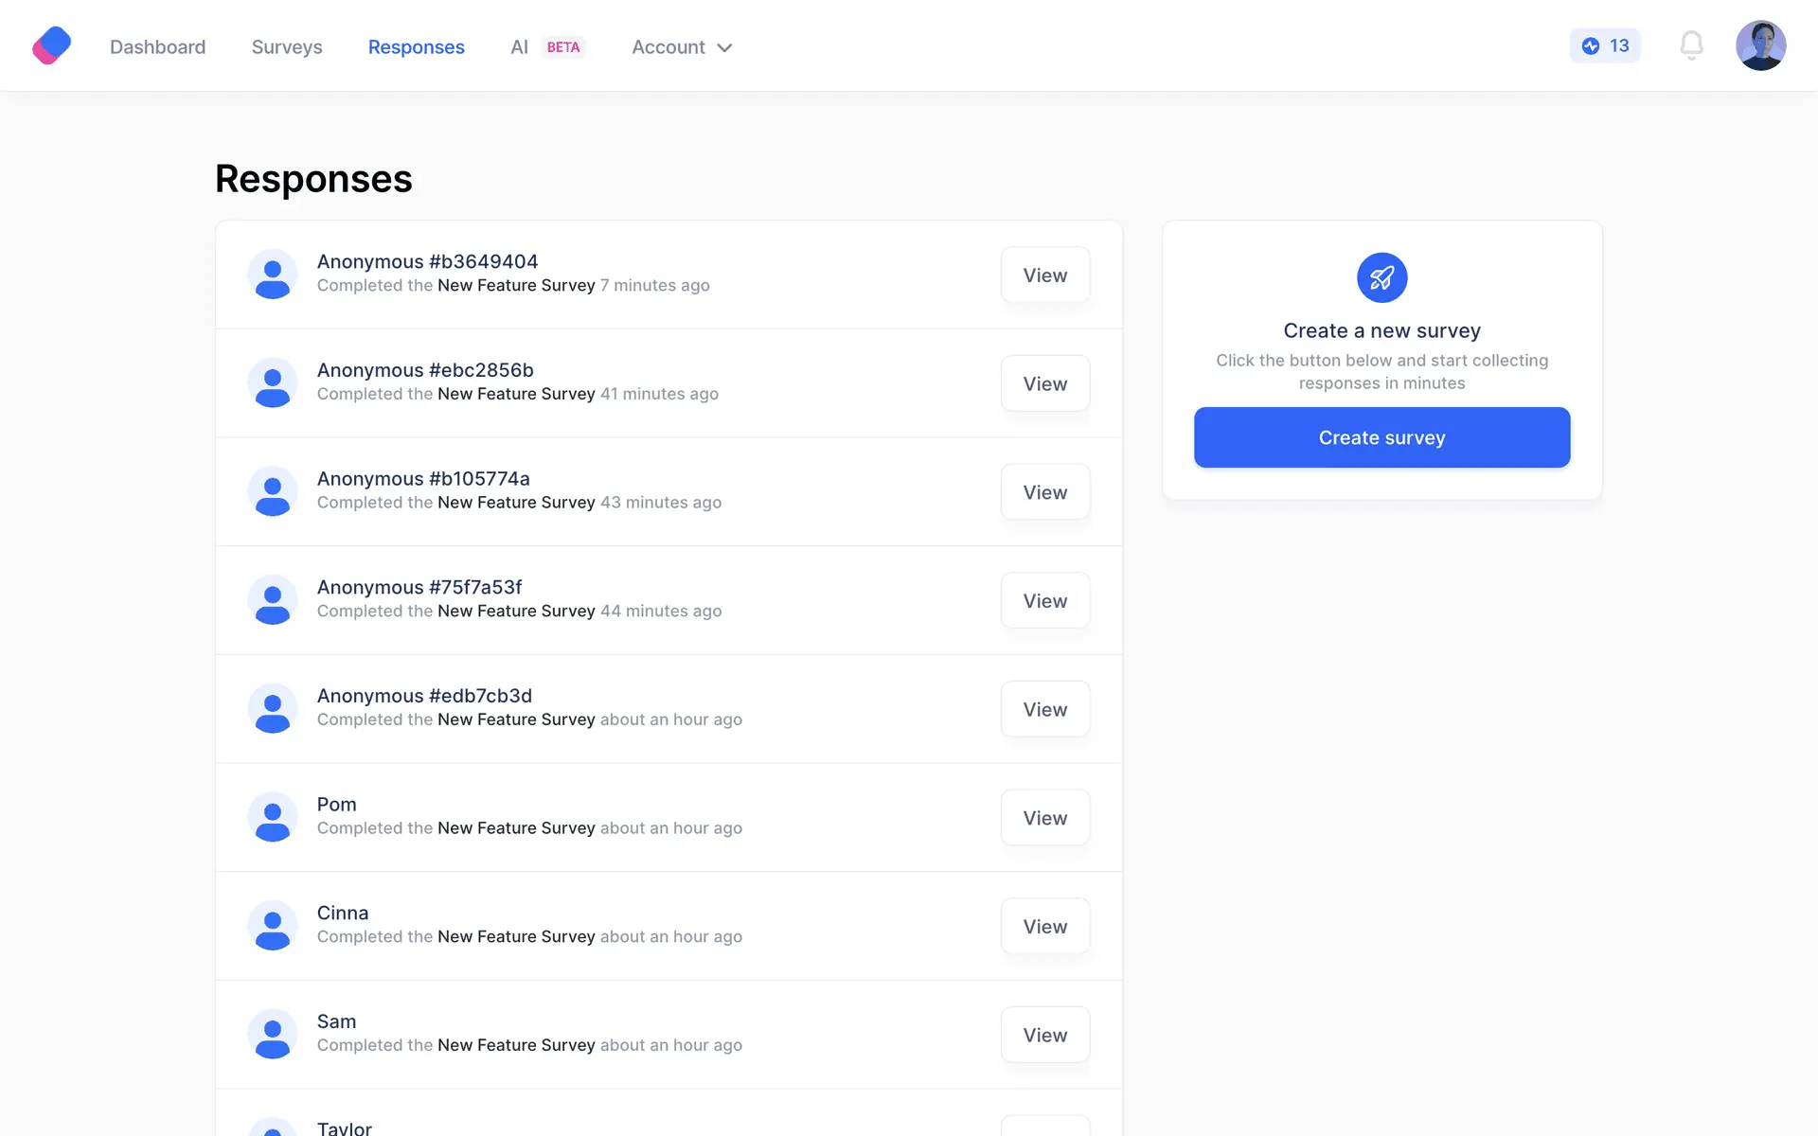Click the user profile avatar
This screenshot has height=1136, width=1818.
(1760, 45)
